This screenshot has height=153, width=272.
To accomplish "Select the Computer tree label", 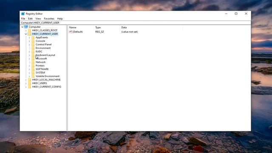I will [35, 27].
